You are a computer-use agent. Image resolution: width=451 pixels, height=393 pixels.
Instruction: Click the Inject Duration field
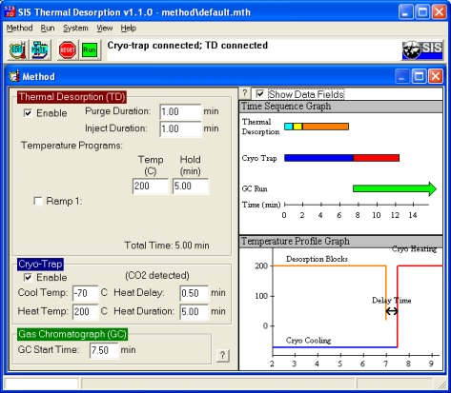[x=180, y=128]
